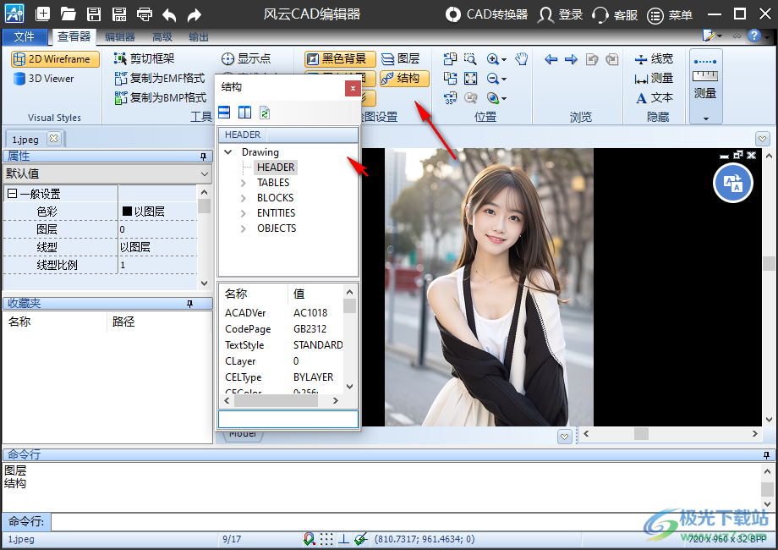Click the horizontal scrollbar thumb below the canvas

point(642,434)
